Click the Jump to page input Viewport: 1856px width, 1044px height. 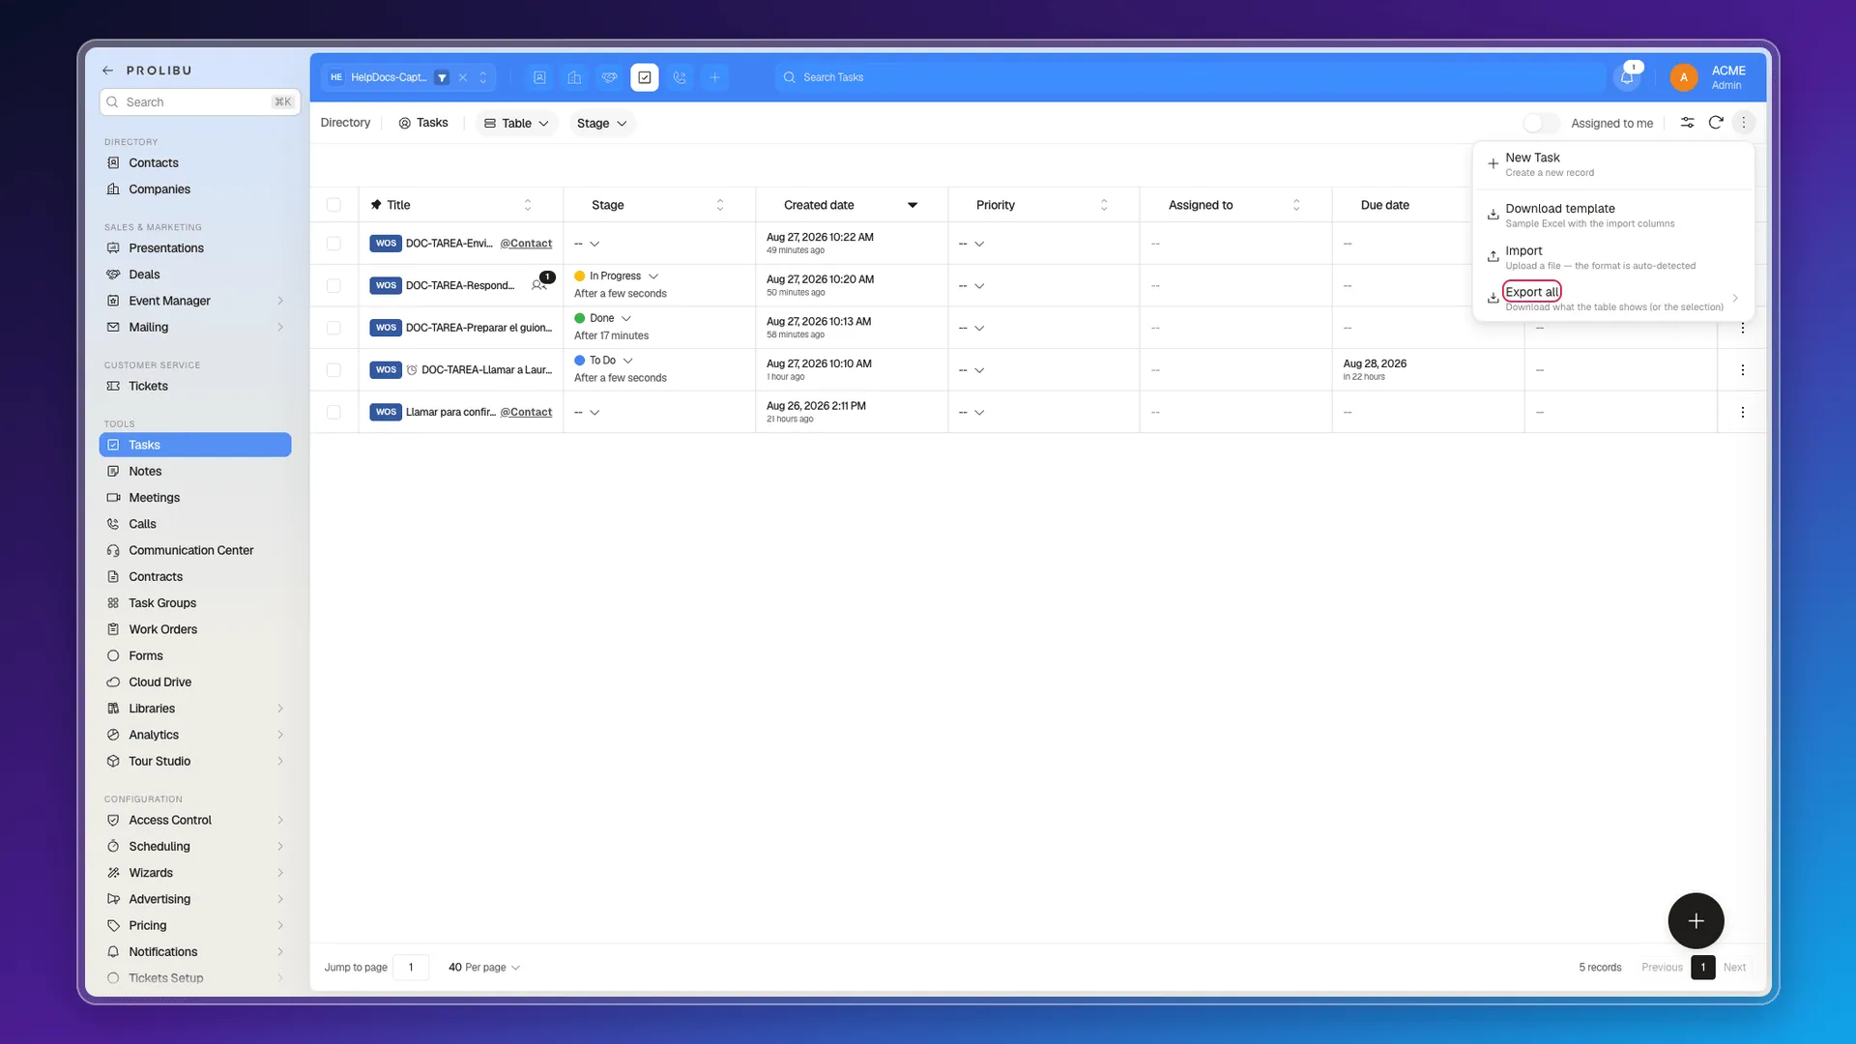[411, 967]
